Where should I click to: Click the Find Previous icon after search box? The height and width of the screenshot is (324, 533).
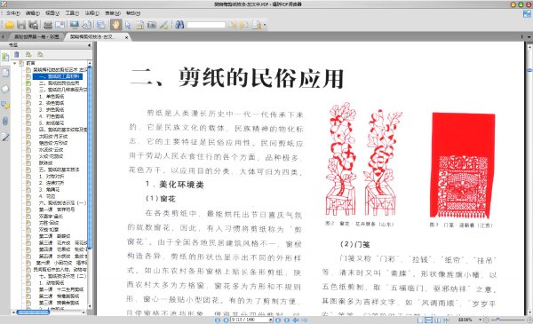pos(232,25)
